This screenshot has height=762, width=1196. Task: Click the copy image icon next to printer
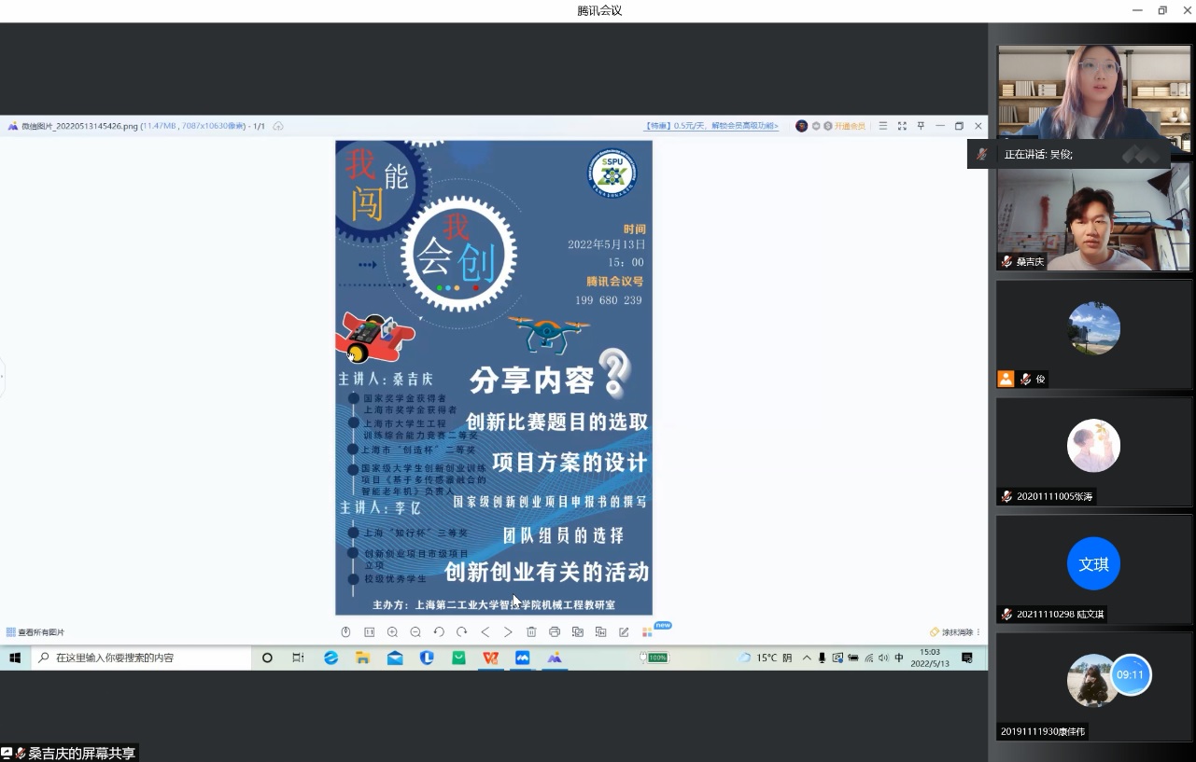[x=578, y=632]
